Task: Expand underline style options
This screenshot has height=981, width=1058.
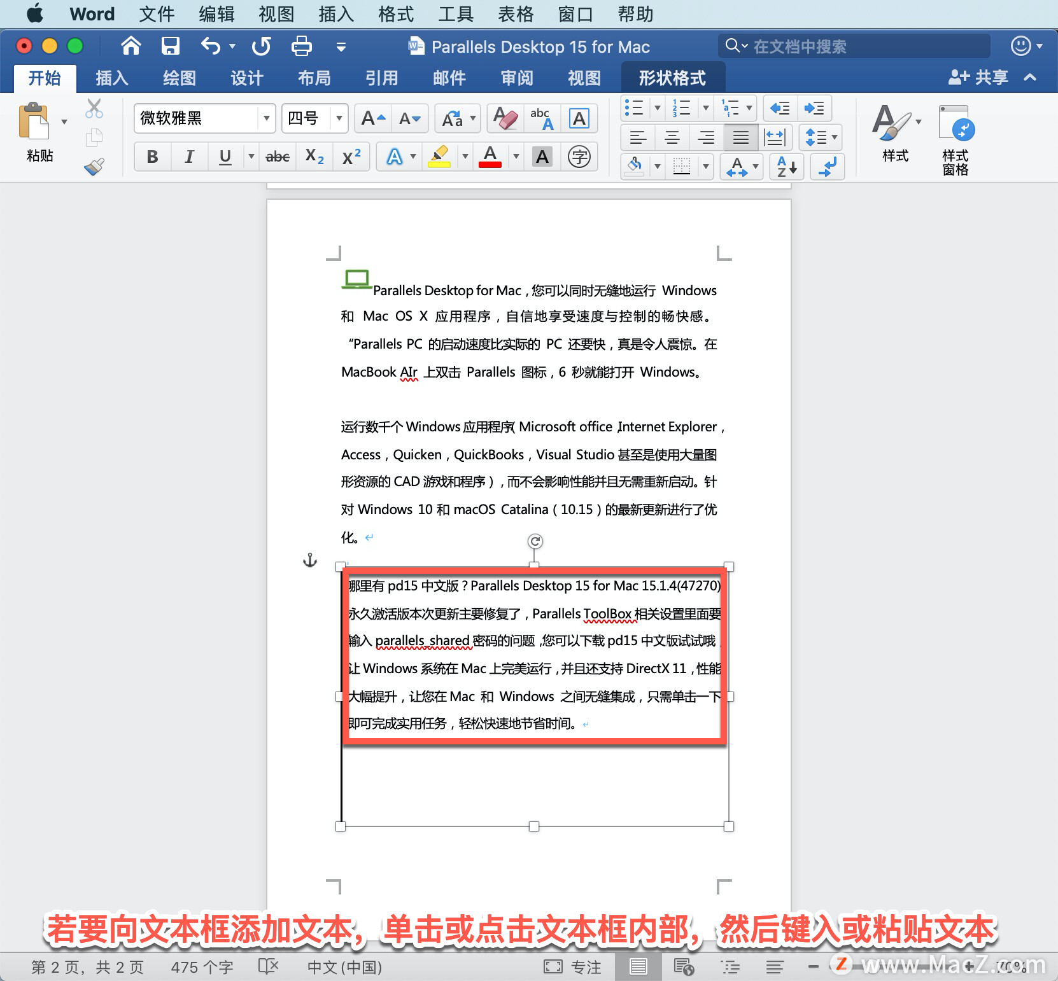Action: pos(251,157)
